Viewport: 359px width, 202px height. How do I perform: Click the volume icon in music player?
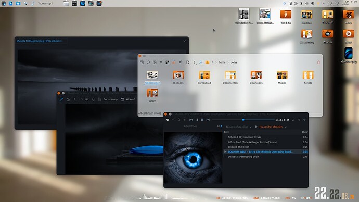click(304, 120)
